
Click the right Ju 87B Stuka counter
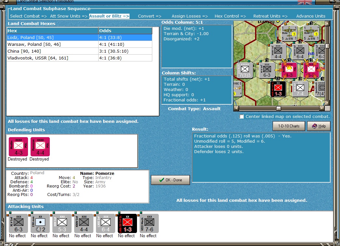coord(311,33)
